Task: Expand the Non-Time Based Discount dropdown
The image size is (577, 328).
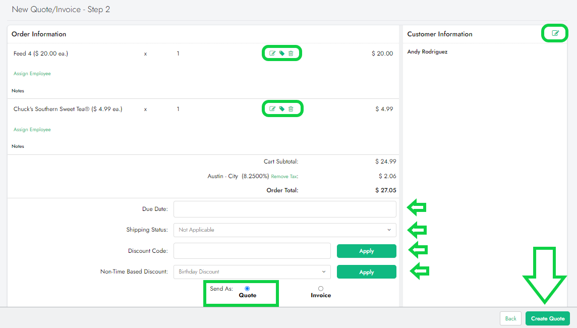Action: click(x=252, y=271)
